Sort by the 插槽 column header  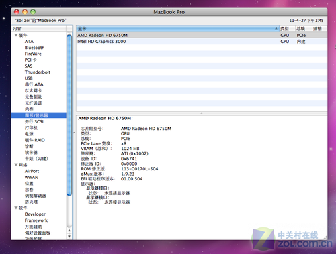tap(319, 29)
